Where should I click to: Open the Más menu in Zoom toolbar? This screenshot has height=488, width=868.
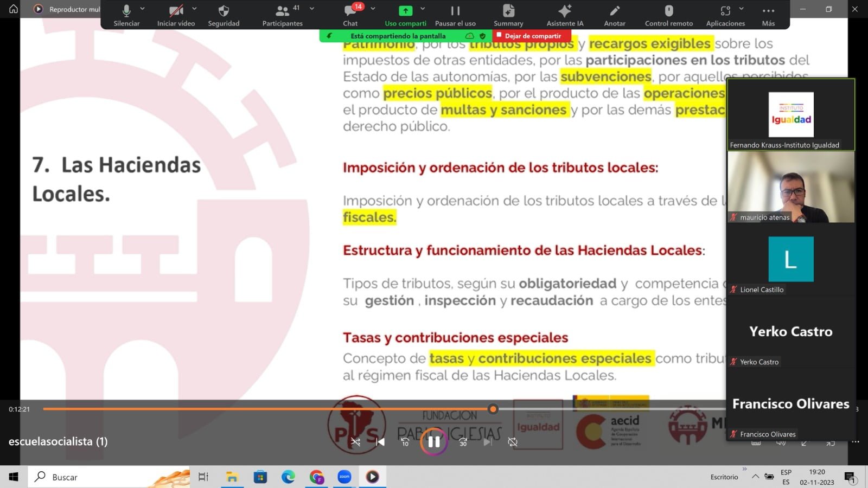coord(768,15)
